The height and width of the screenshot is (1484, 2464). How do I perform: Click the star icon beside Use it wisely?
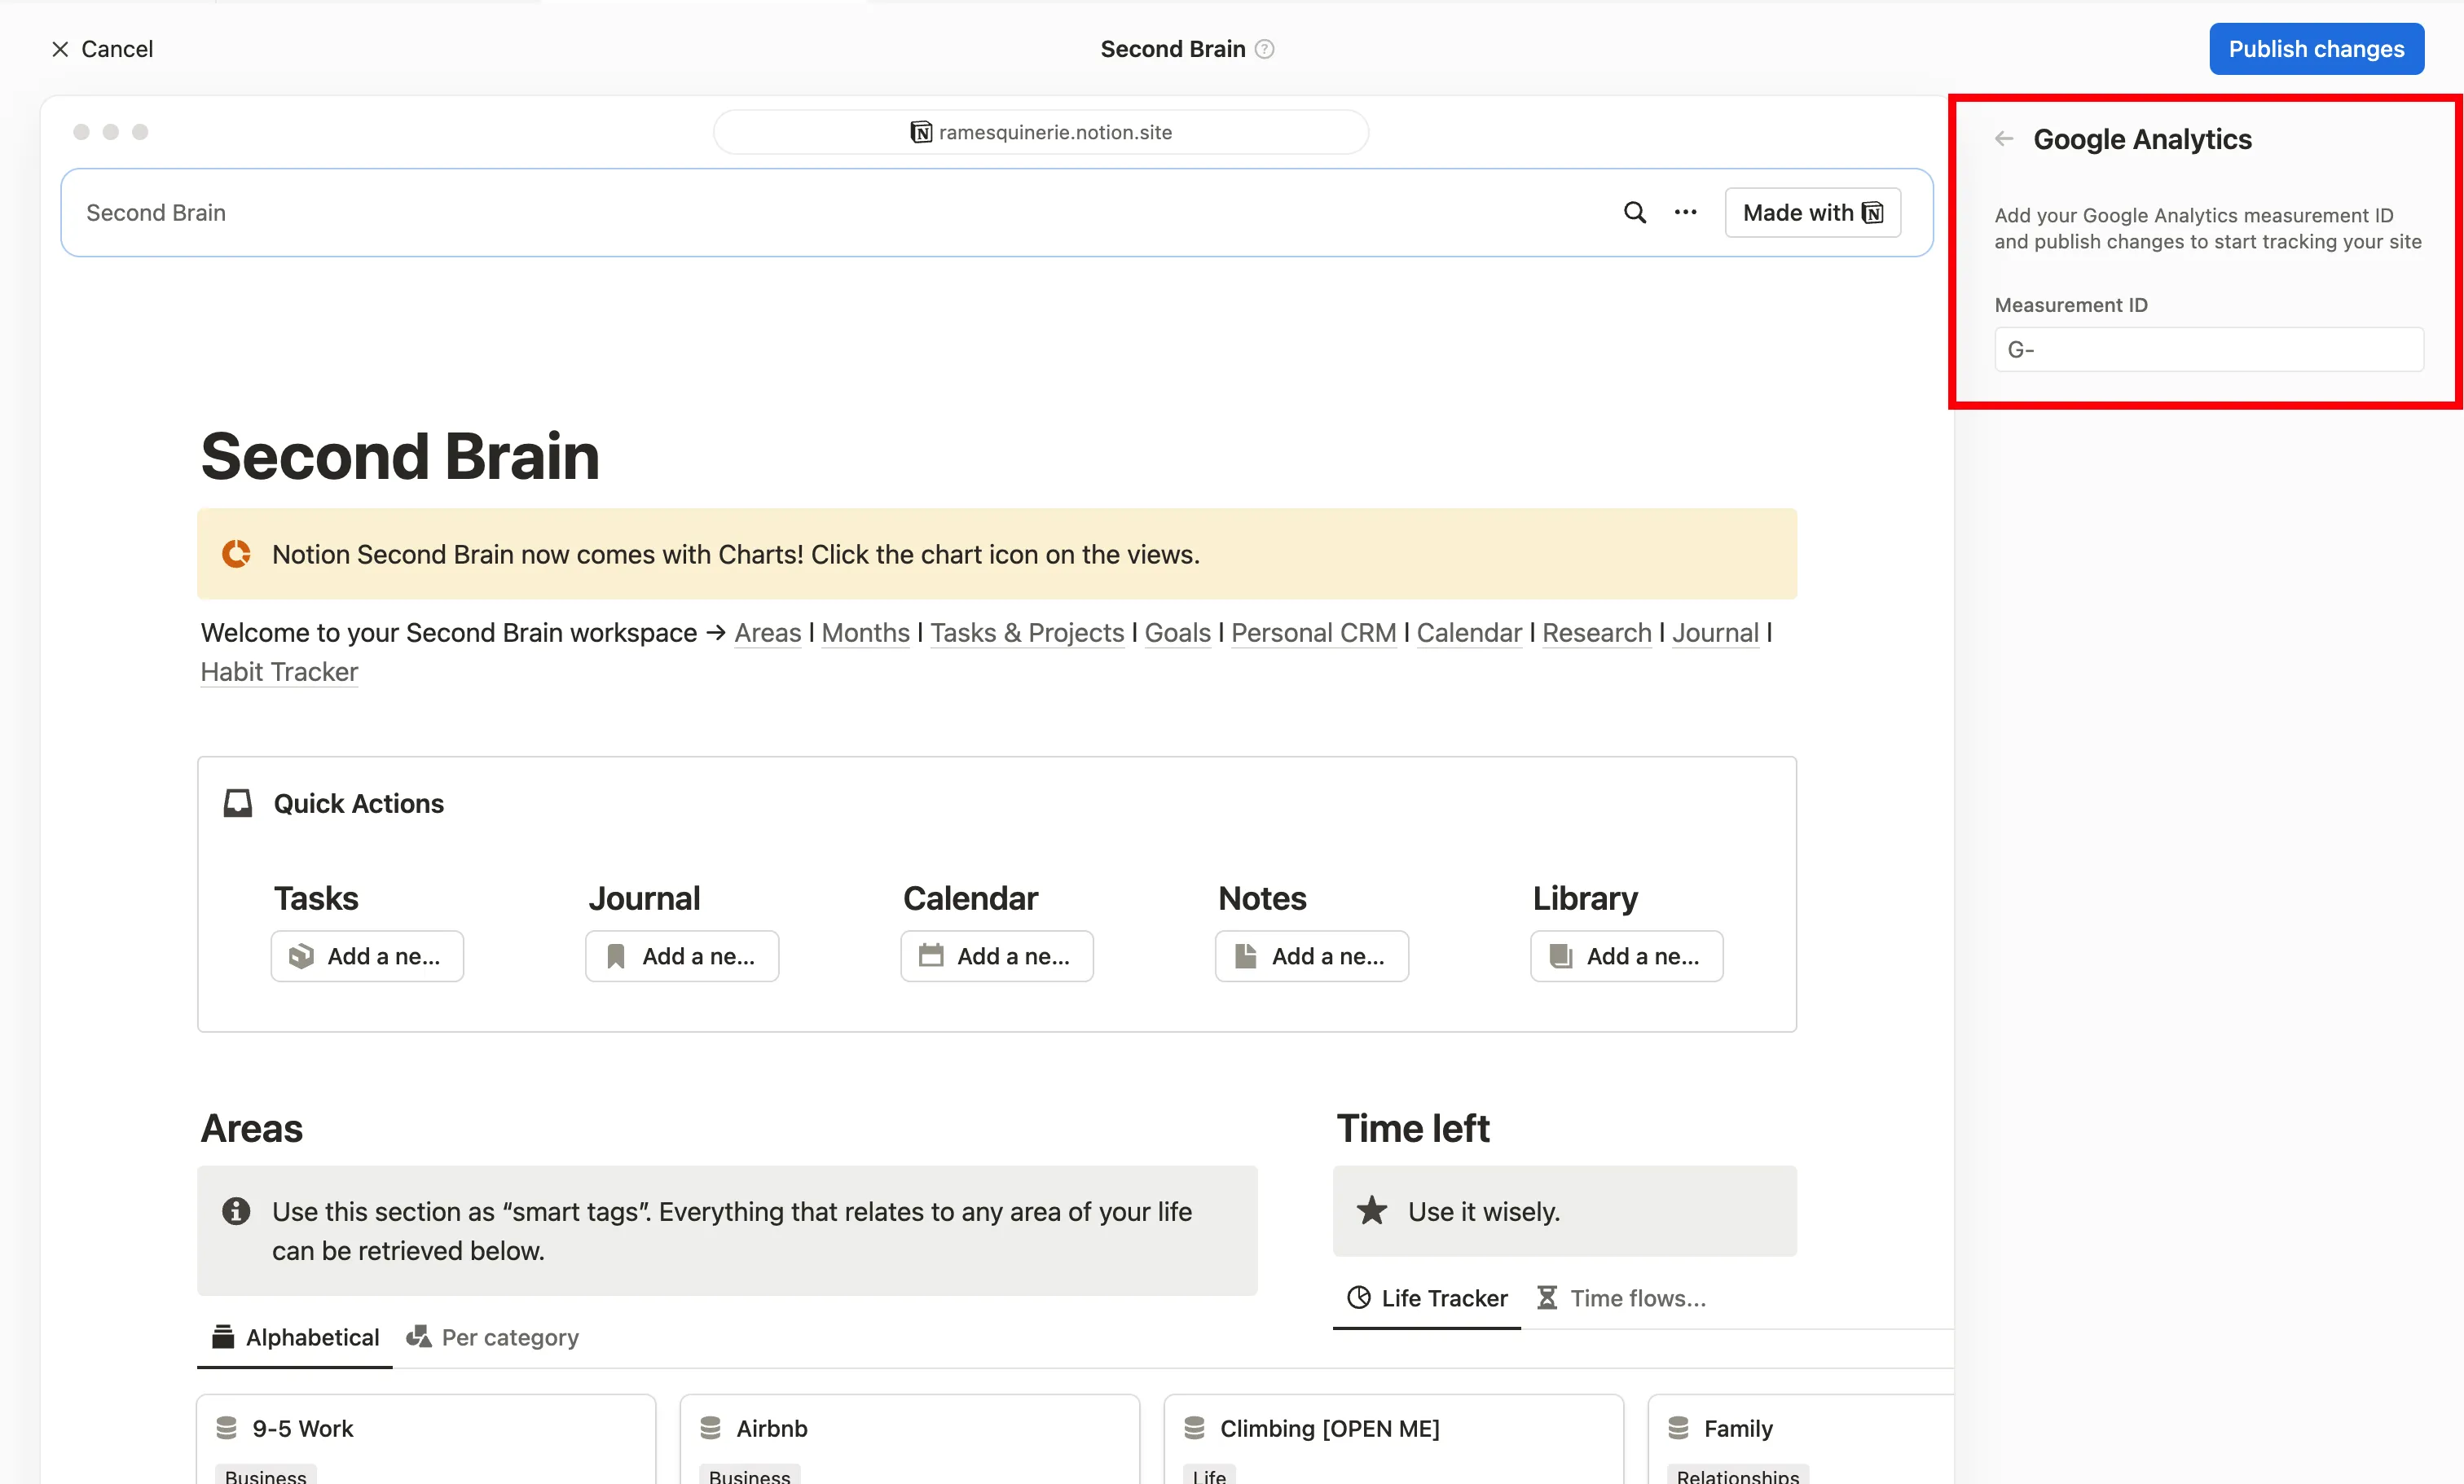(x=1372, y=1211)
